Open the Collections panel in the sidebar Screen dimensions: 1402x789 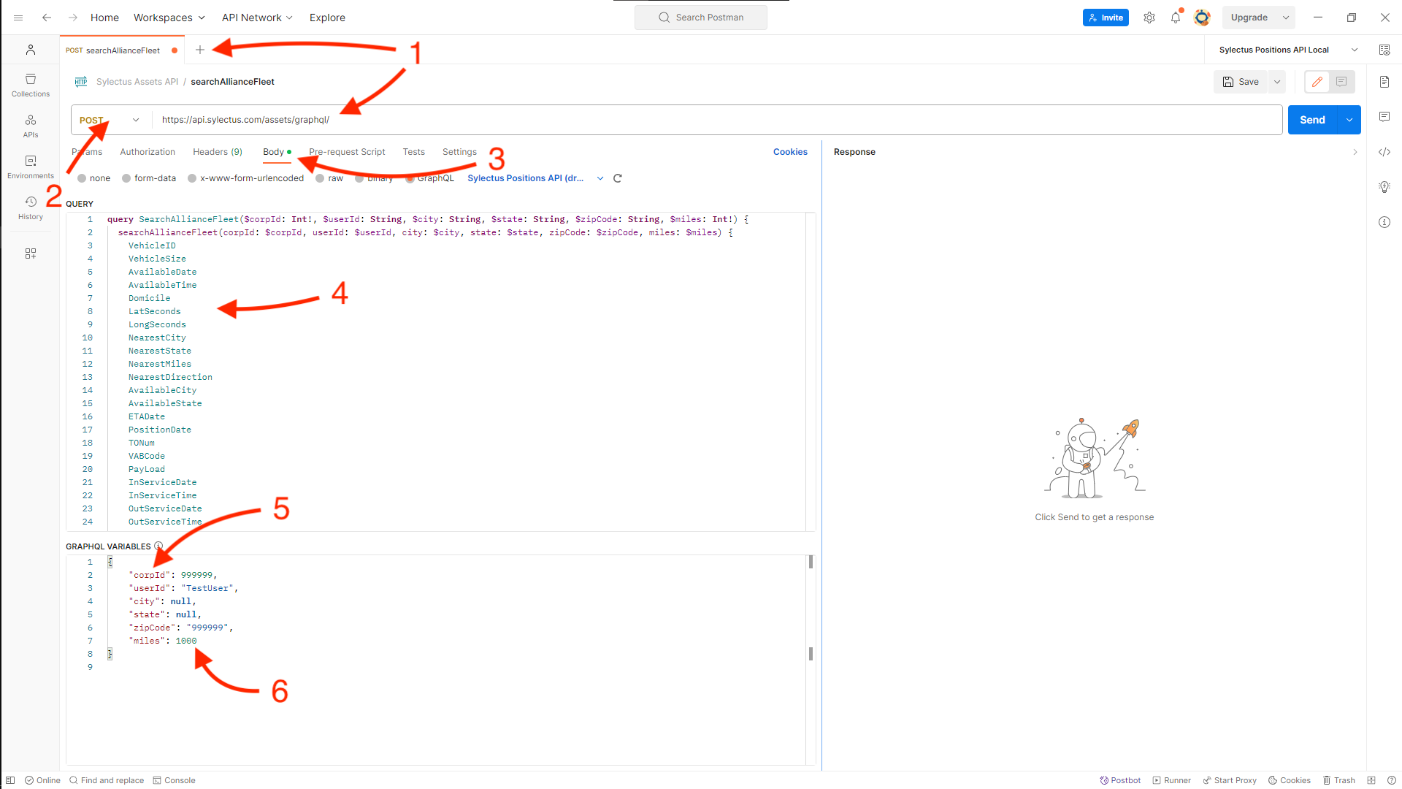click(30, 84)
